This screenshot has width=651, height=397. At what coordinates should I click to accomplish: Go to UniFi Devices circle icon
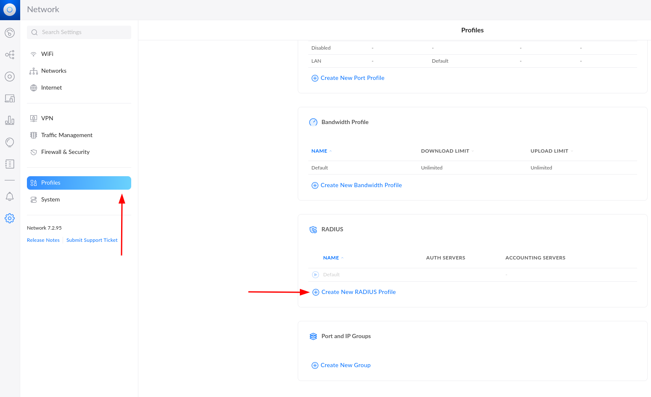coord(10,77)
